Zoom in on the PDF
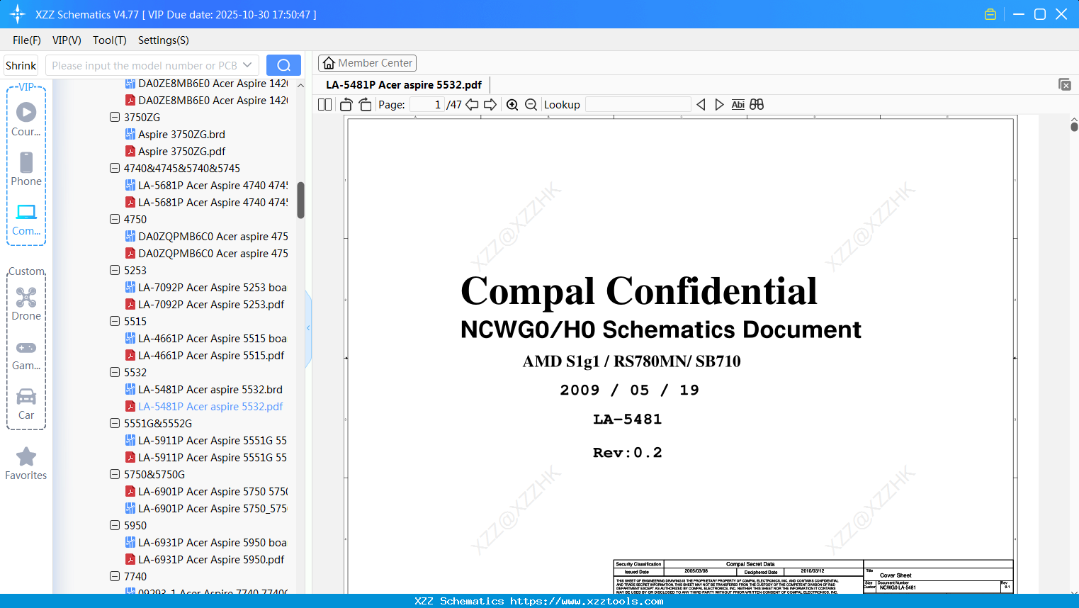 (512, 105)
